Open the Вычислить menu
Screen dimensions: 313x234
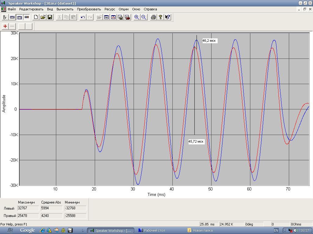pos(65,9)
